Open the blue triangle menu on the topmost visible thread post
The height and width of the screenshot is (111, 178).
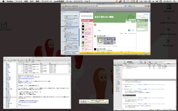pos(139,84)
